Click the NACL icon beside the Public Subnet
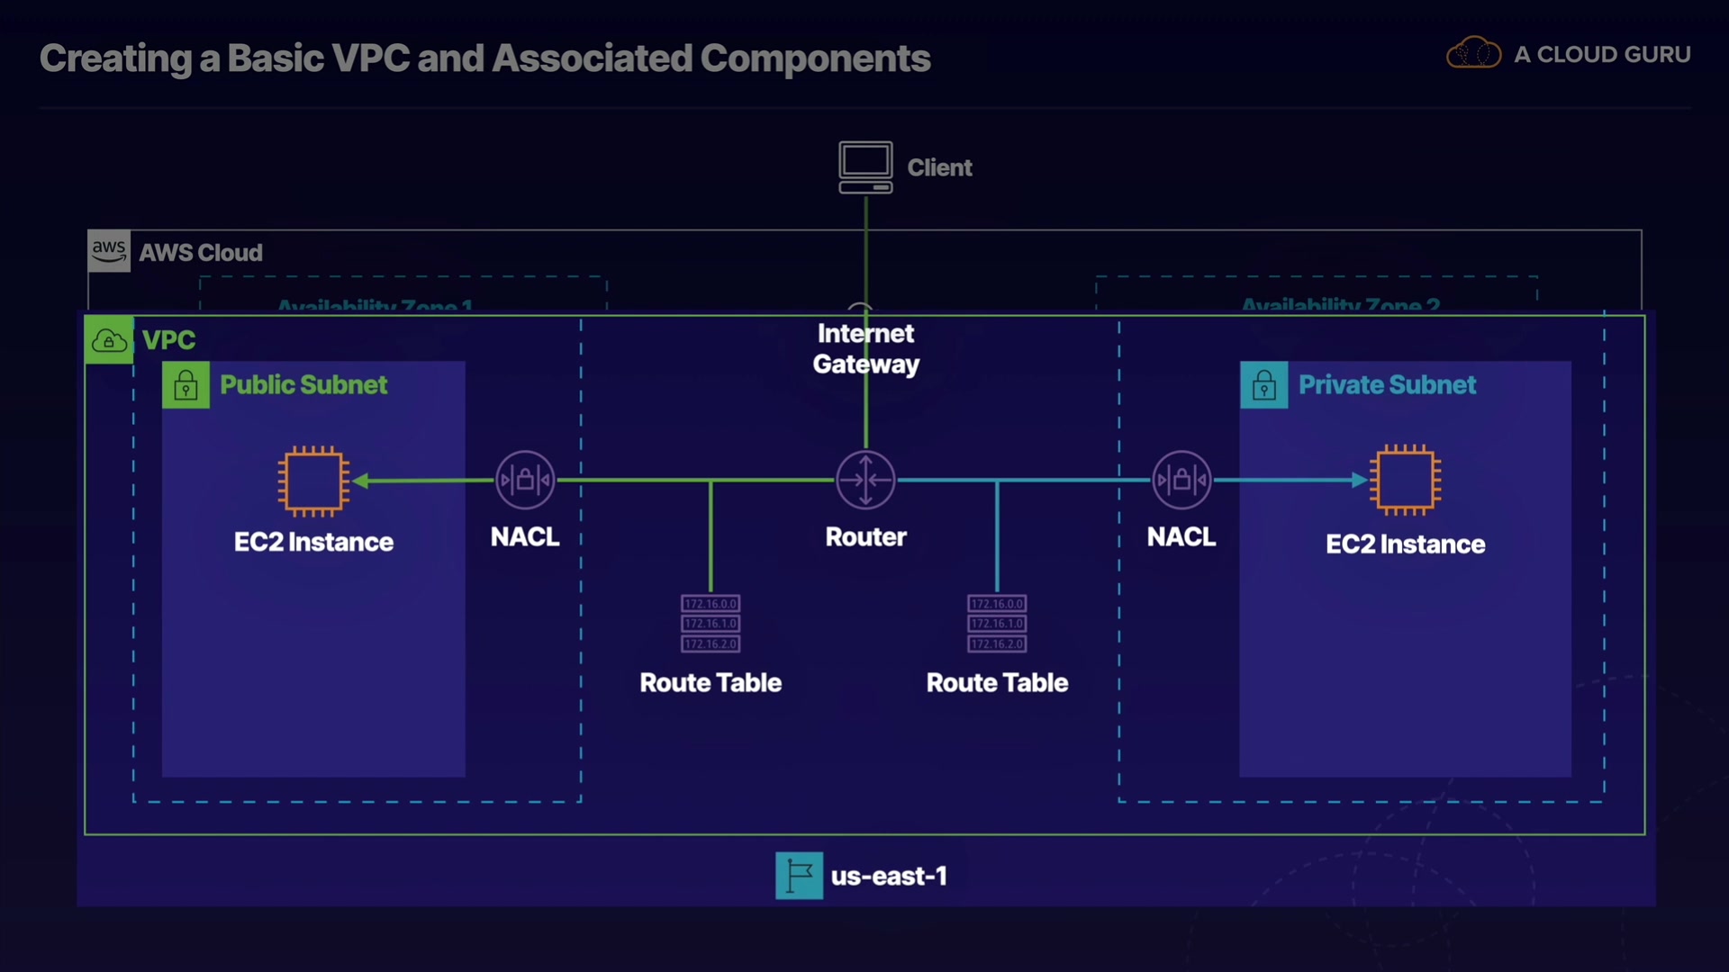Image resolution: width=1729 pixels, height=972 pixels. (x=525, y=480)
